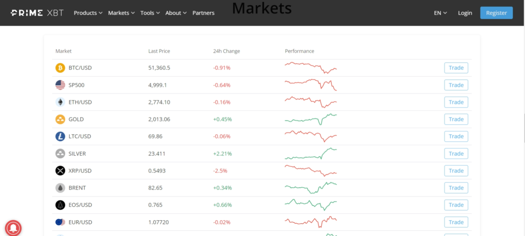
Task: Click the US flag SP500 icon
Action: (x=60, y=85)
